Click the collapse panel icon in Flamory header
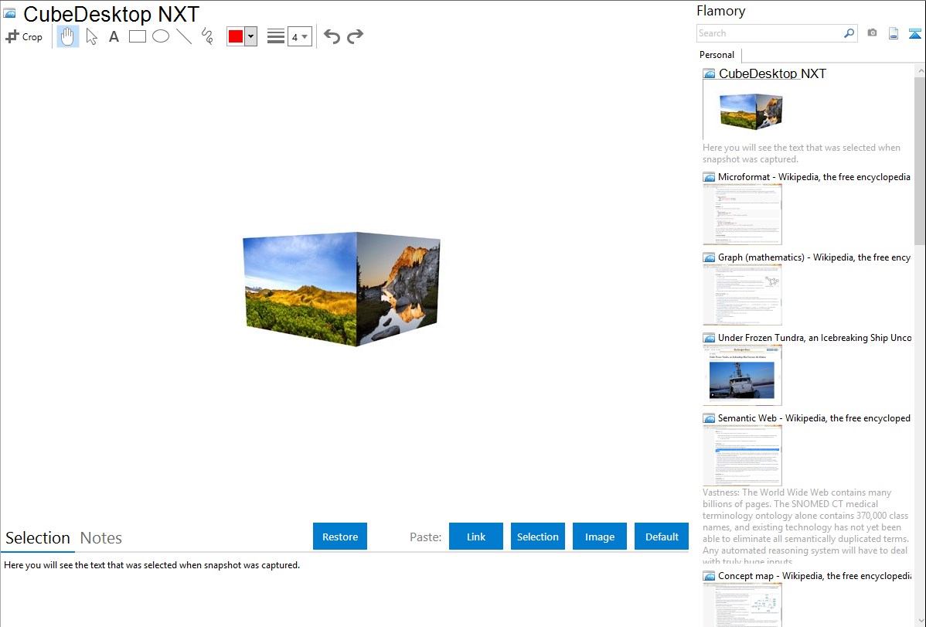Viewport: 926px width, 627px height. coord(914,33)
